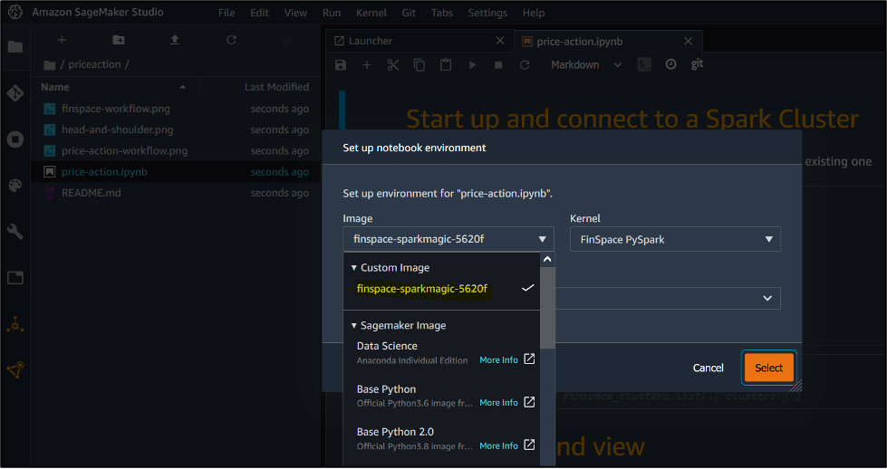Open the Tabs menu

(x=442, y=13)
